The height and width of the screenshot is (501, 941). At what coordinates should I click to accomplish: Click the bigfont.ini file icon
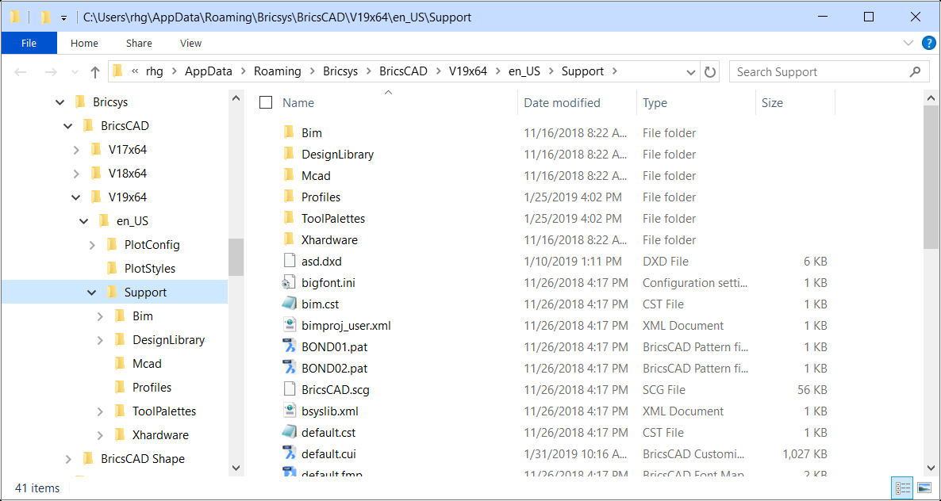pos(290,282)
